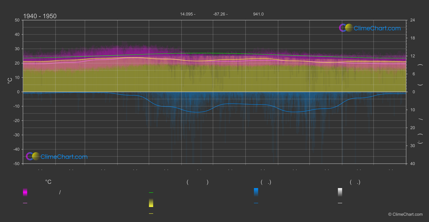The image size is (429, 222).
Task: Click the '18' tick on the secondary axis
Action: click(x=413, y=38)
